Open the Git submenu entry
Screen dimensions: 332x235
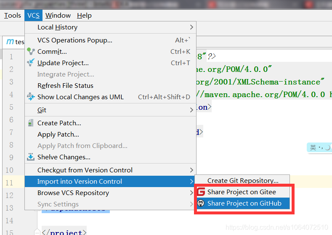click(111, 110)
